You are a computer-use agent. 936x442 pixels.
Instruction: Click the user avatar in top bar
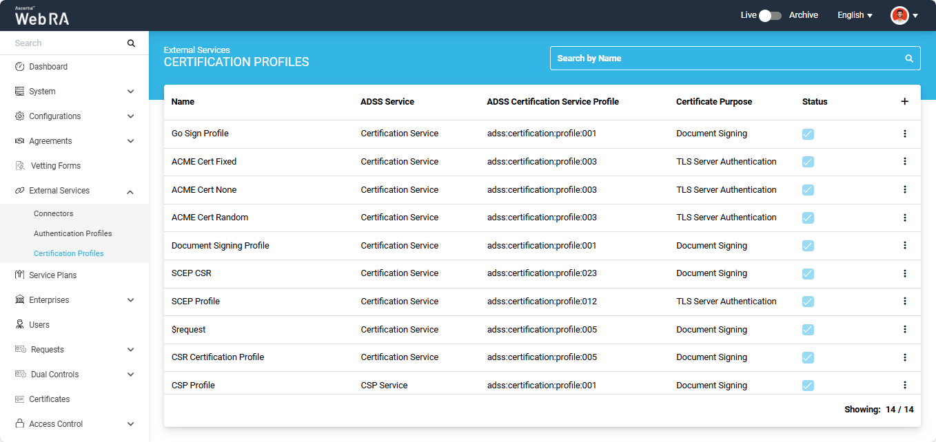(899, 15)
